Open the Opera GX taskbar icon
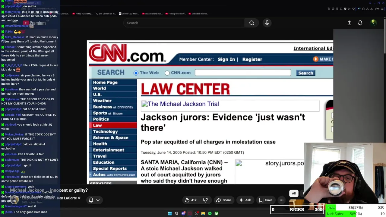This screenshot has height=217, width=386. (x=190, y=213)
